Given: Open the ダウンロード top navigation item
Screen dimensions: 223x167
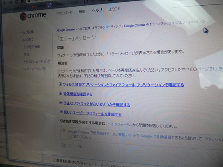Looking at the screenshot, I should click(x=64, y=13).
